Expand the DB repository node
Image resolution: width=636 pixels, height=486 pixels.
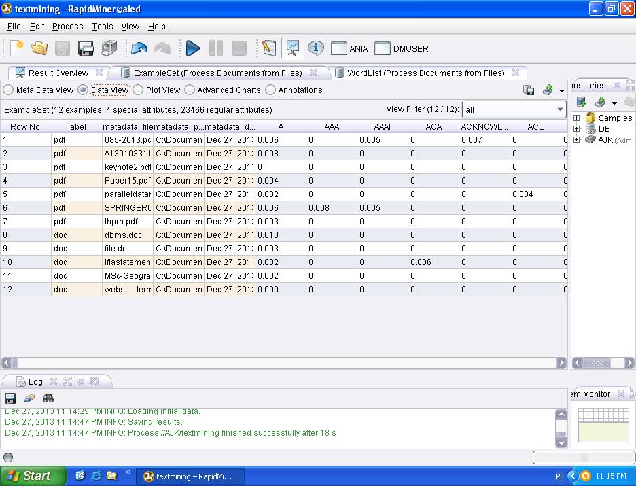coord(576,129)
